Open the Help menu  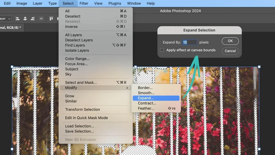(151, 3)
